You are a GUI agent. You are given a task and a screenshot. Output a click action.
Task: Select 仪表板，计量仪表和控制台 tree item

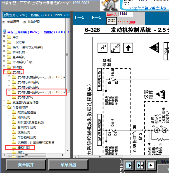click(36, 142)
